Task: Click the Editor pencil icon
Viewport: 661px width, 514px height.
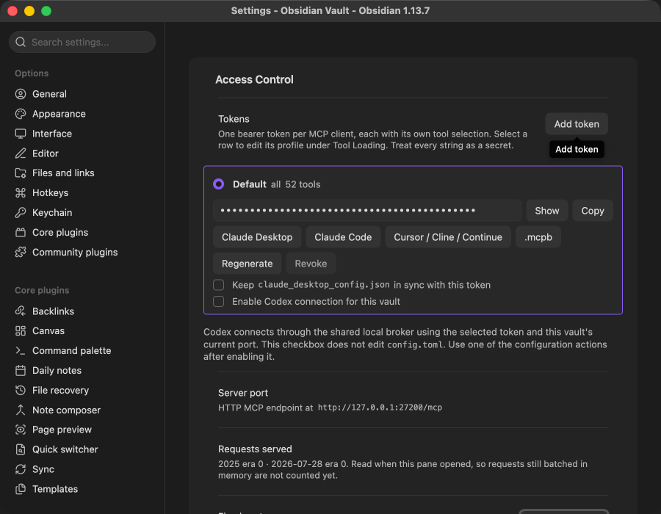Action: tap(21, 153)
